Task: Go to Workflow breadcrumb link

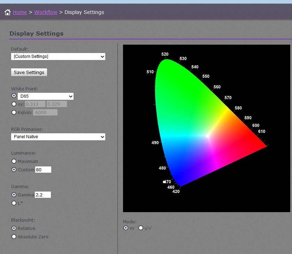Action: 46,12
